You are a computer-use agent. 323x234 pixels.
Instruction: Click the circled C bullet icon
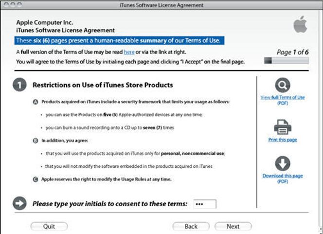[x=36, y=179]
